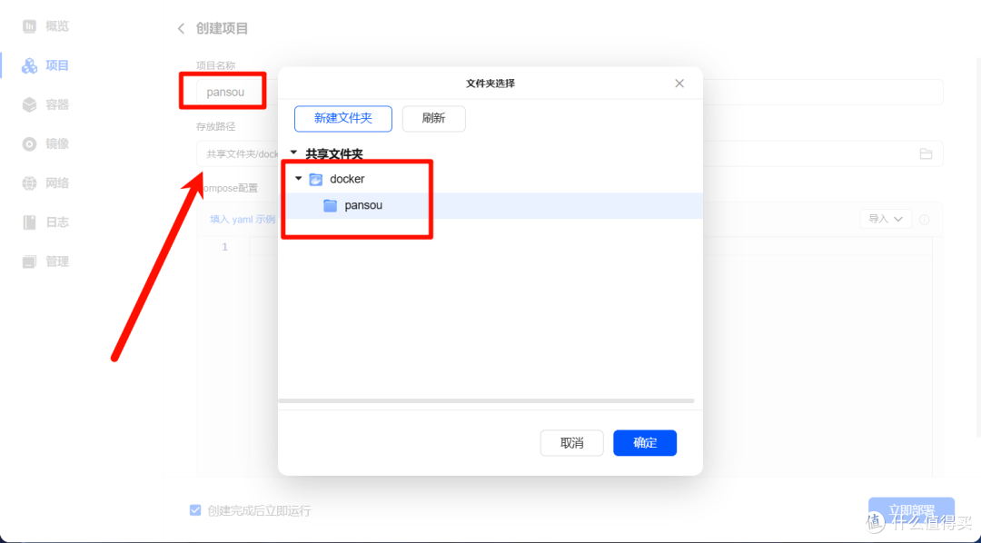Open the 镜像 images disc icon
Screen dimensions: 981x543
point(29,143)
